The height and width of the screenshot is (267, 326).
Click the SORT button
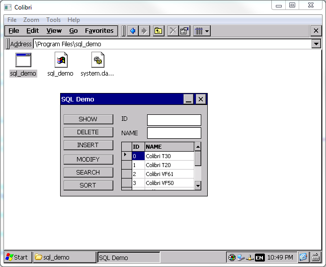click(x=88, y=185)
